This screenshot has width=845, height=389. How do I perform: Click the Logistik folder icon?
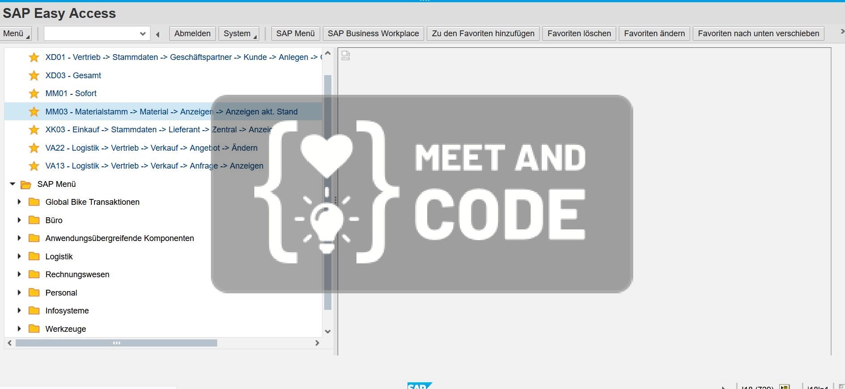pos(34,257)
